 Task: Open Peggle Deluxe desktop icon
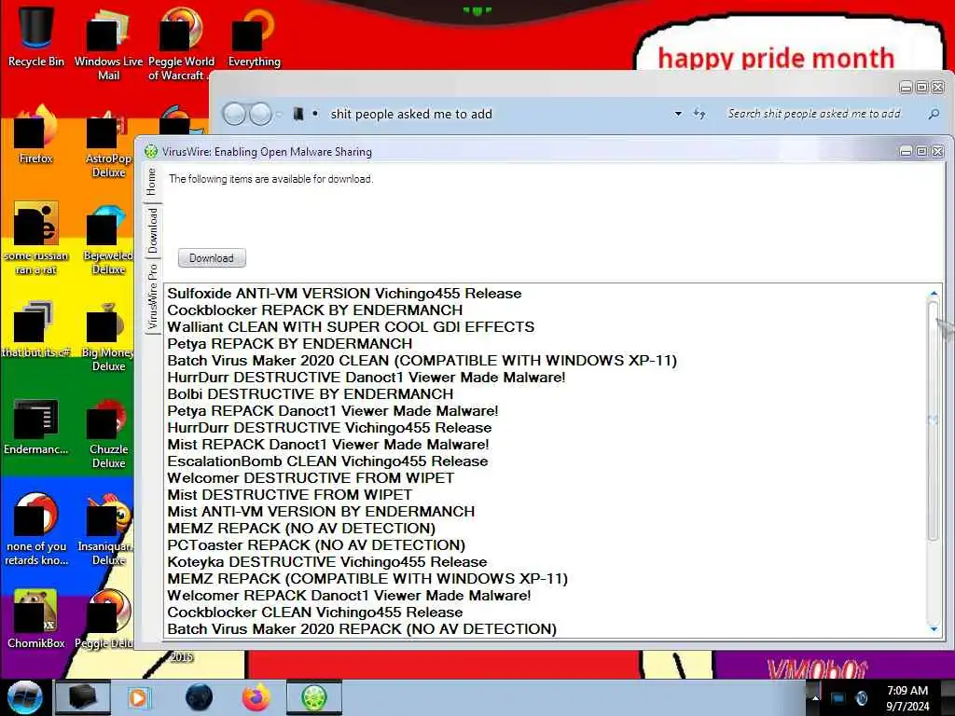click(x=104, y=618)
